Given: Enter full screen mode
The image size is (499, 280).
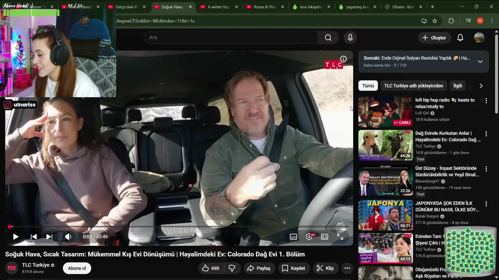Looking at the screenshot, I should 340,236.
